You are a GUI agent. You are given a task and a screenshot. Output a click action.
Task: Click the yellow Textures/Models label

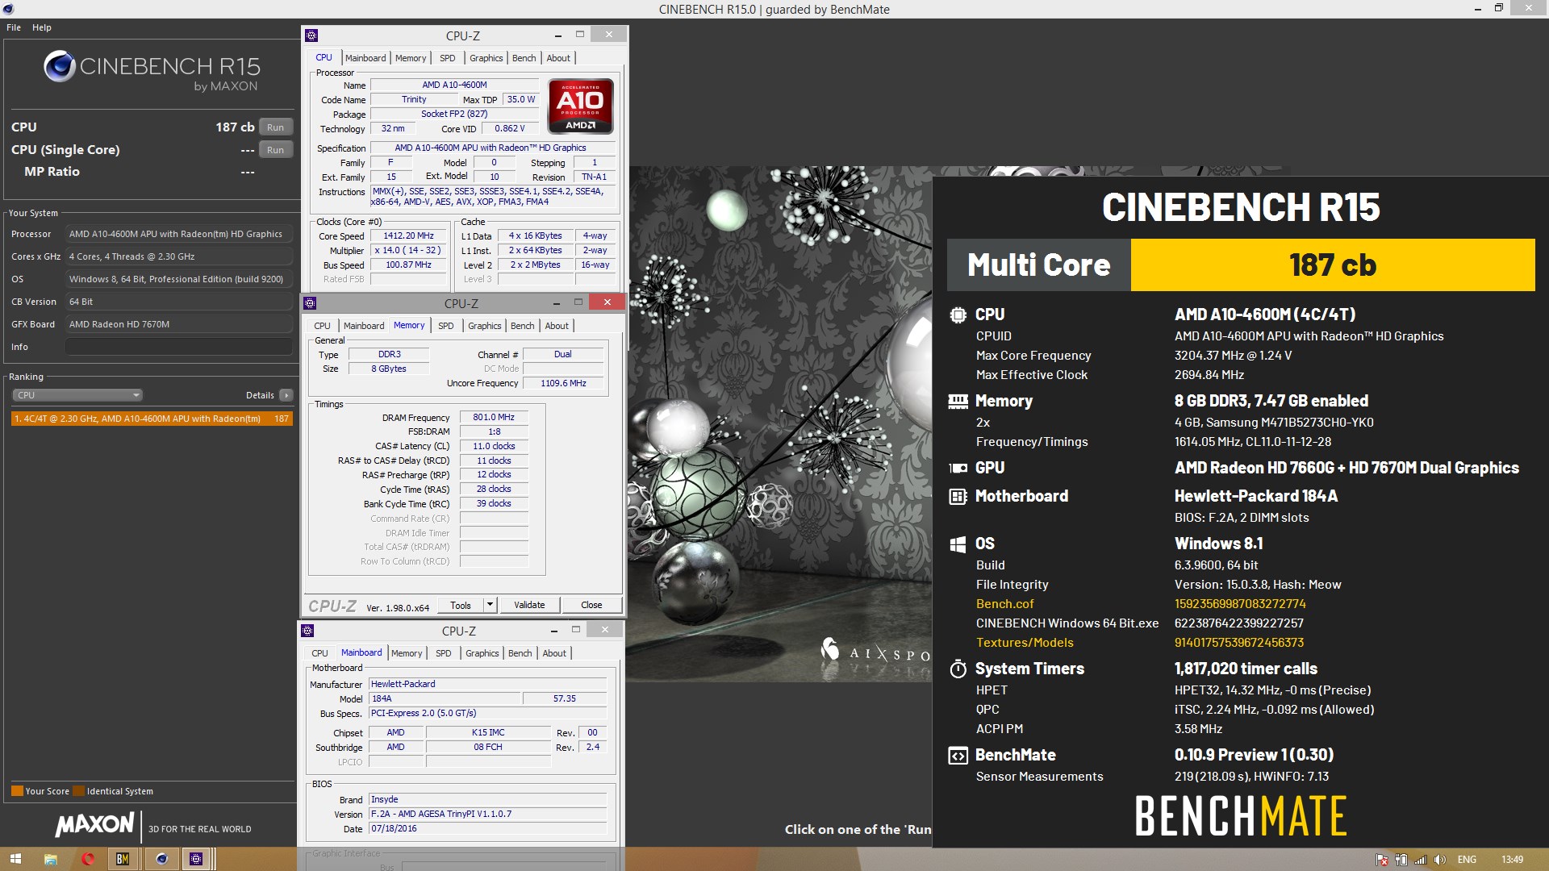1025,643
